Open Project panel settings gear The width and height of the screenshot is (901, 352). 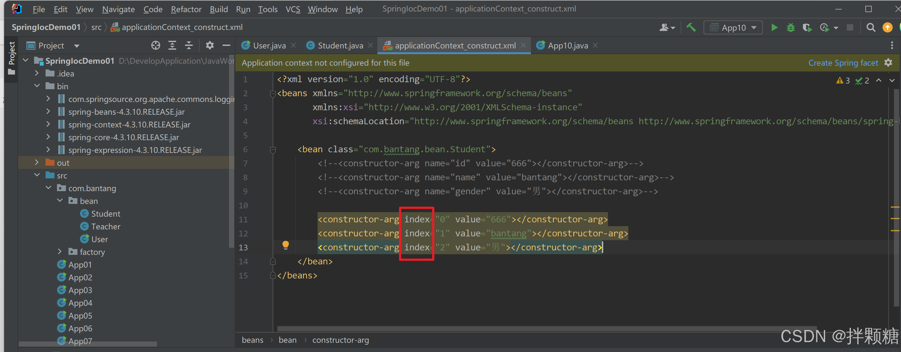coord(210,46)
